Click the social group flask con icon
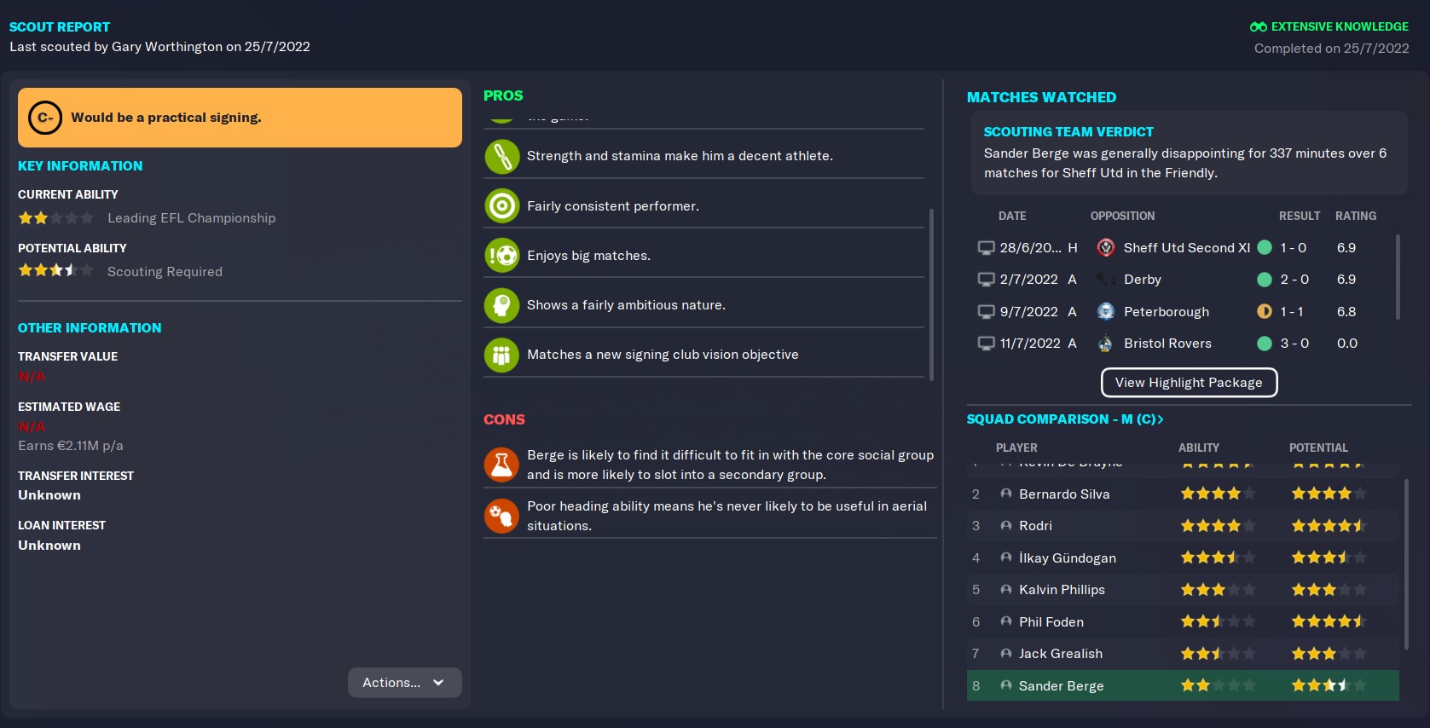The width and height of the screenshot is (1430, 728). (502, 465)
